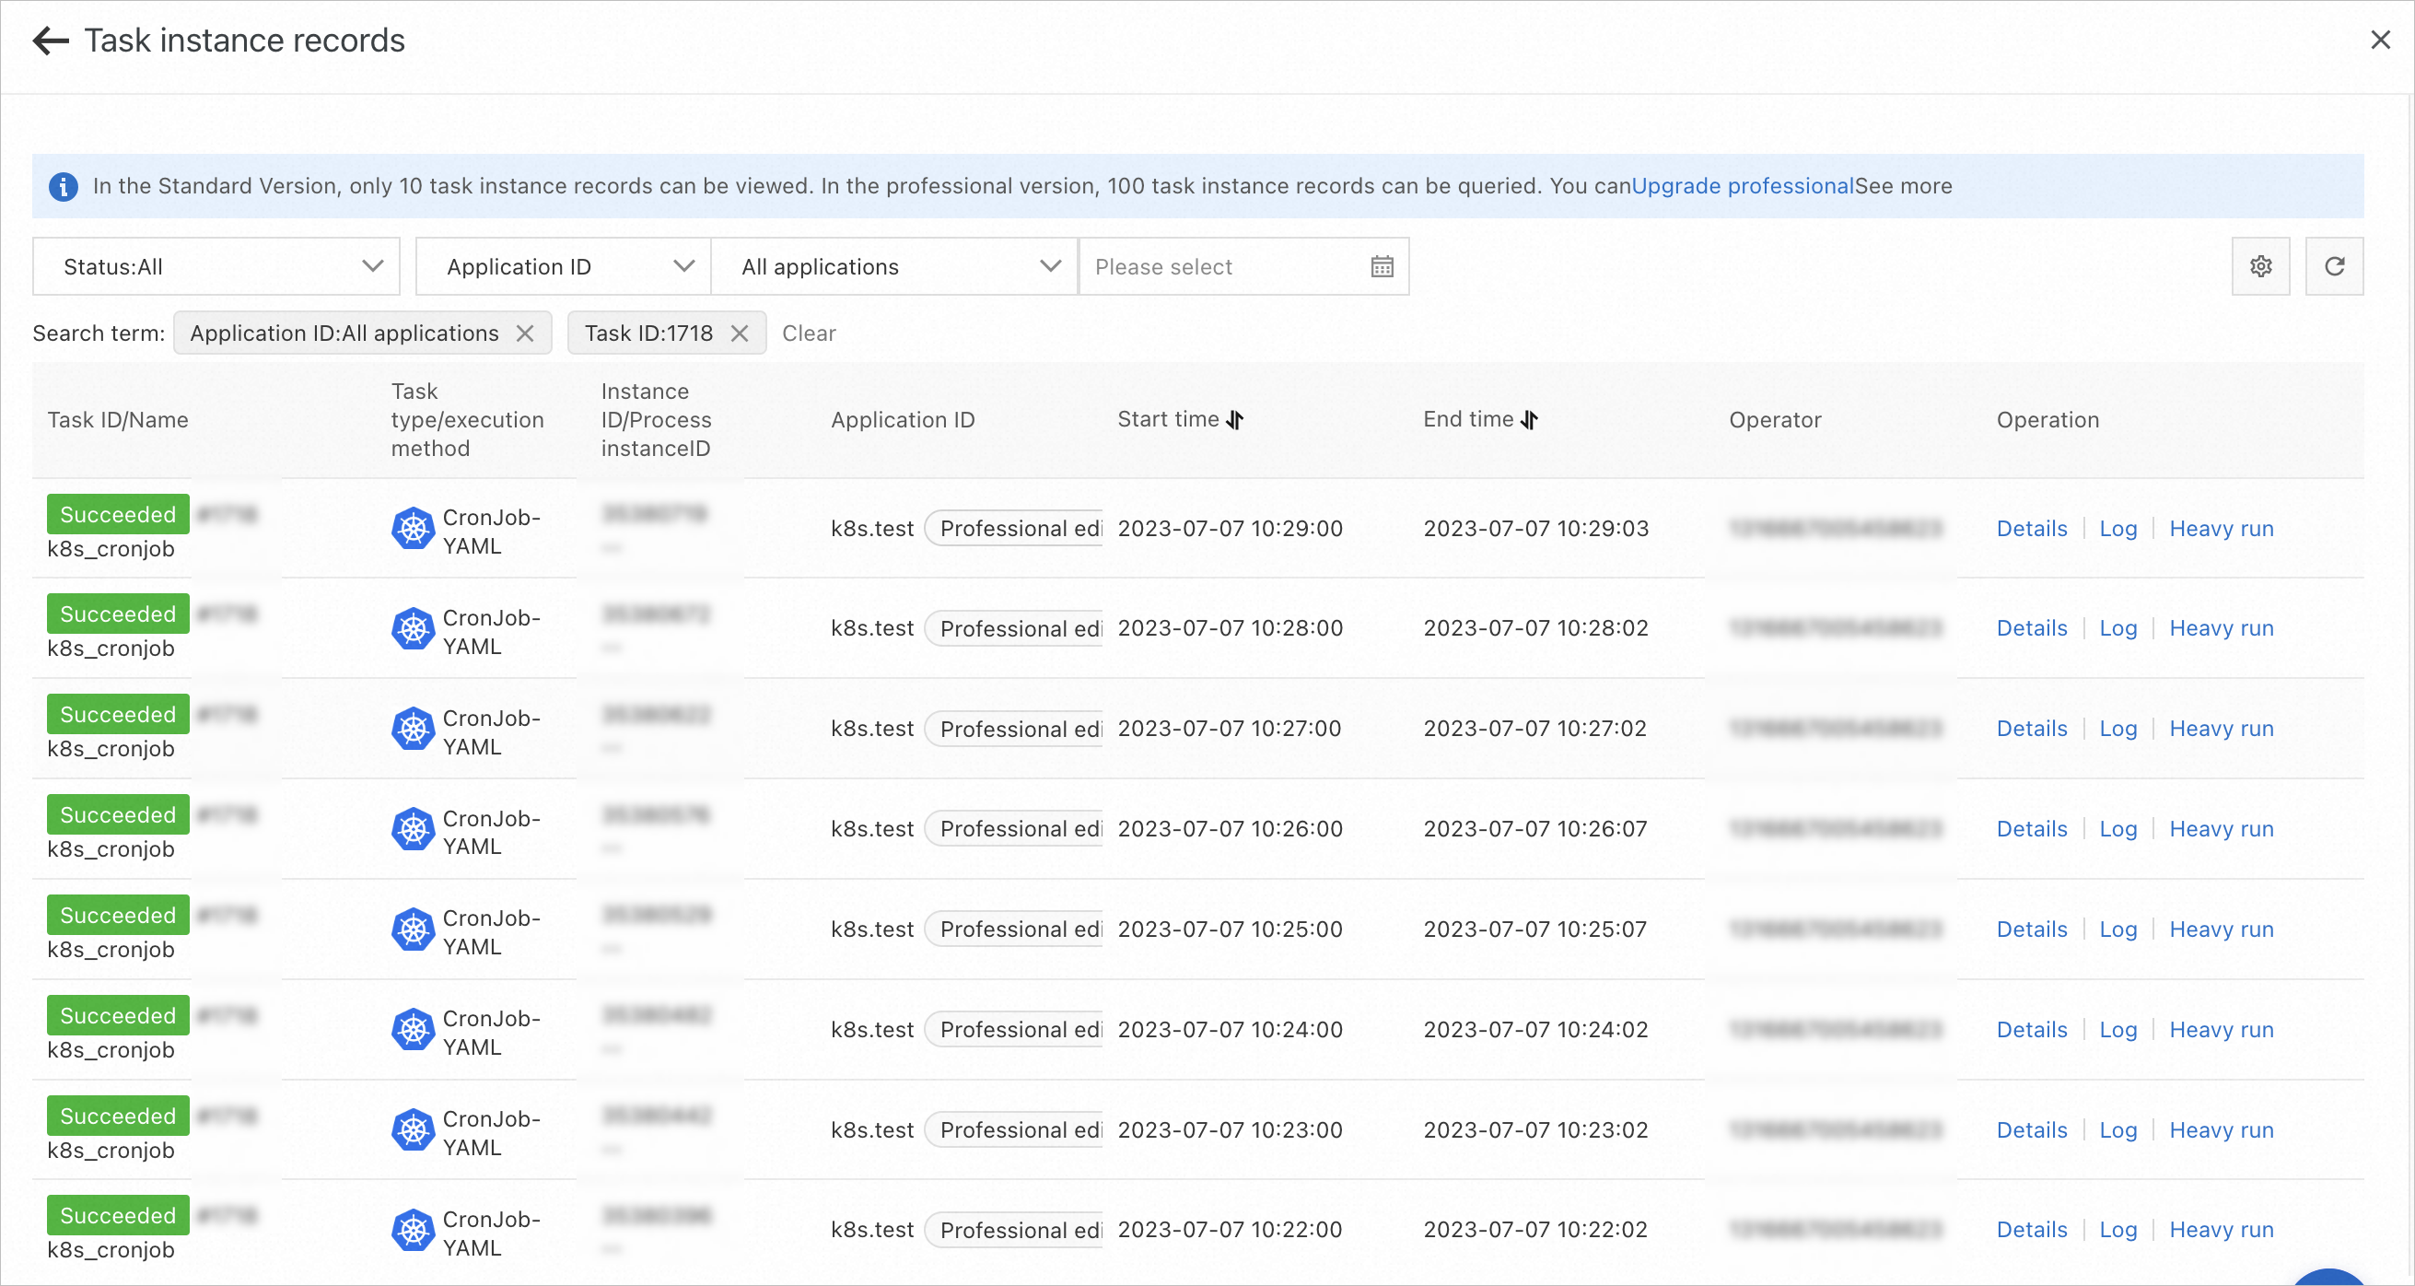Open the column settings gear icon
Image resolution: width=2415 pixels, height=1286 pixels.
[2260, 266]
